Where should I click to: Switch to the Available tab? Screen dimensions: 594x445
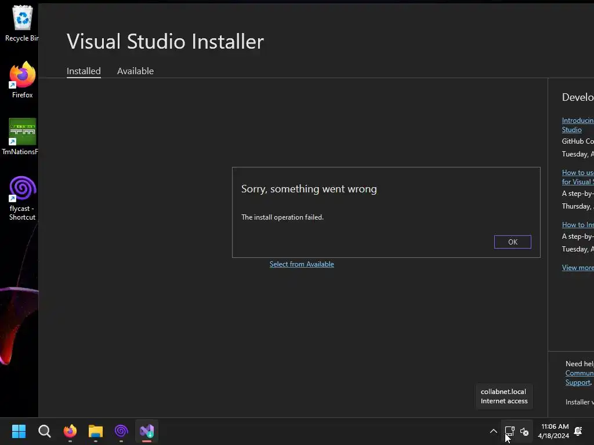[135, 71]
